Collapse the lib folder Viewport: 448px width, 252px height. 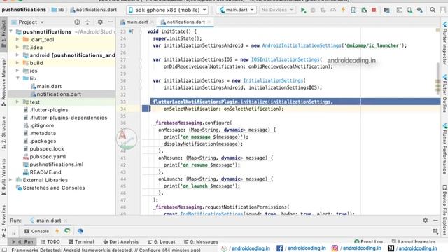click(x=17, y=78)
